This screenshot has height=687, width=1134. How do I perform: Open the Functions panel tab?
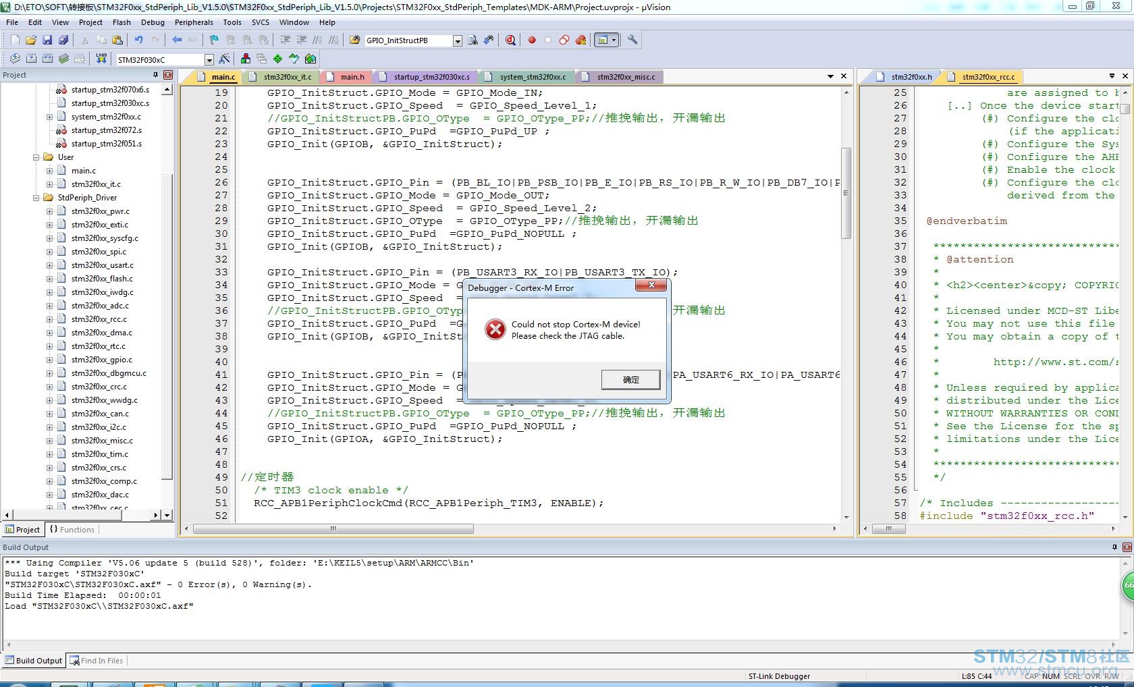coord(72,530)
